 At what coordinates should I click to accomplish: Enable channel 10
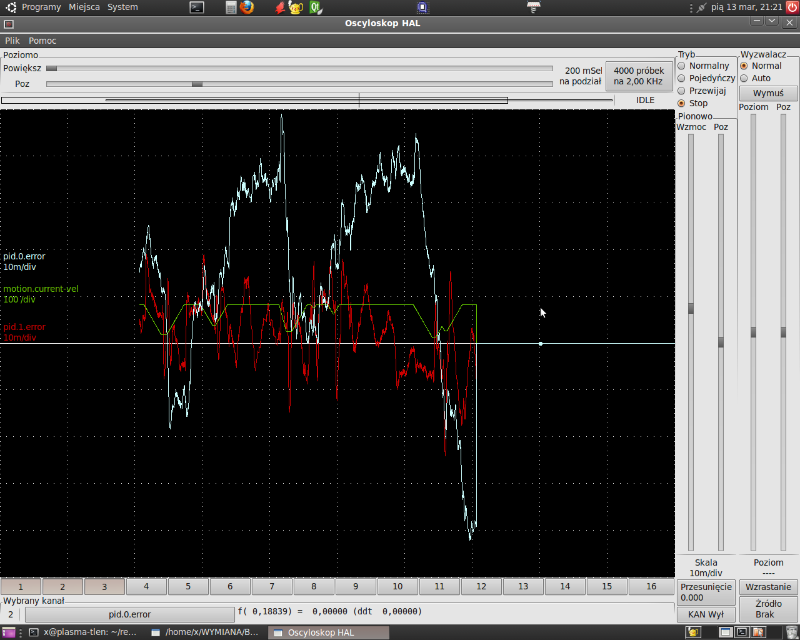pos(397,586)
